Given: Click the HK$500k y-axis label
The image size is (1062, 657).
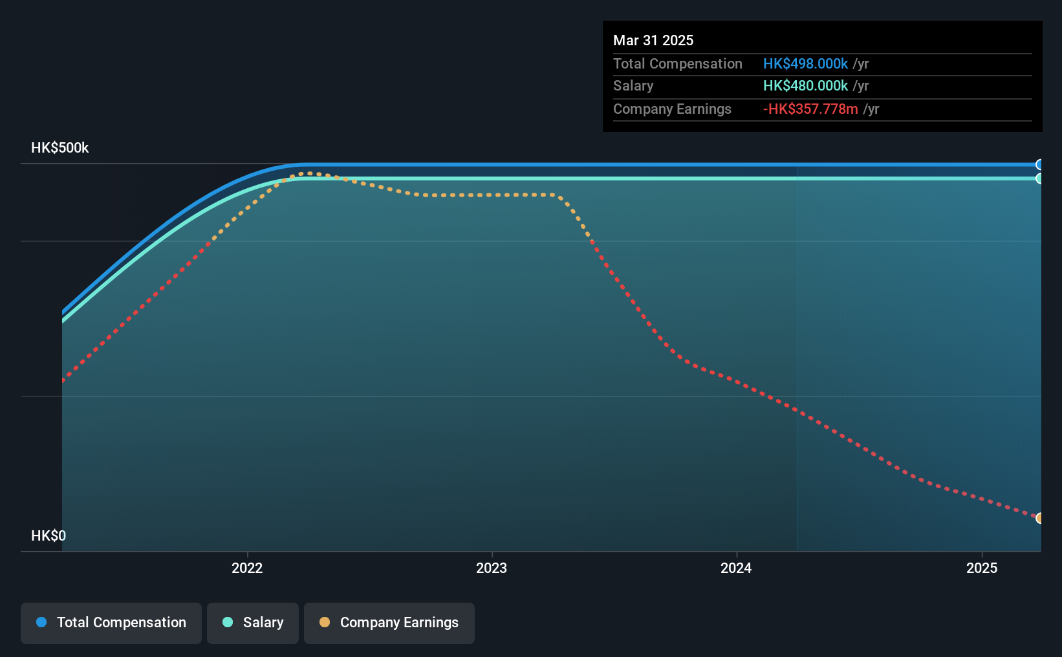Looking at the screenshot, I should point(60,147).
